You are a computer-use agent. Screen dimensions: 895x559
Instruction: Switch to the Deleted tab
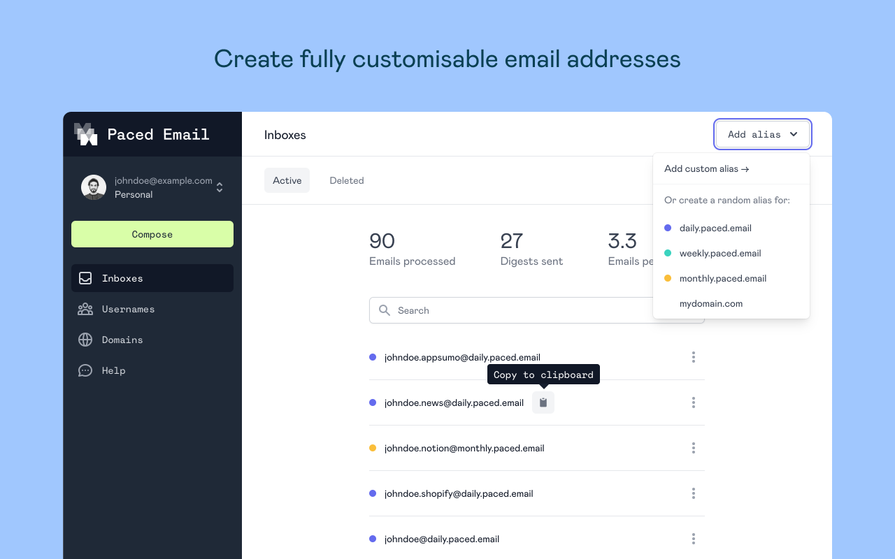tap(347, 180)
